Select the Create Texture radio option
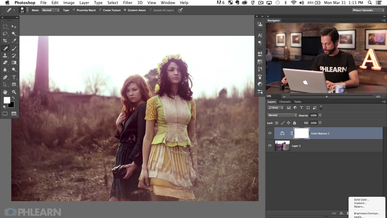Viewport: 387px width, 218px height. point(100,10)
